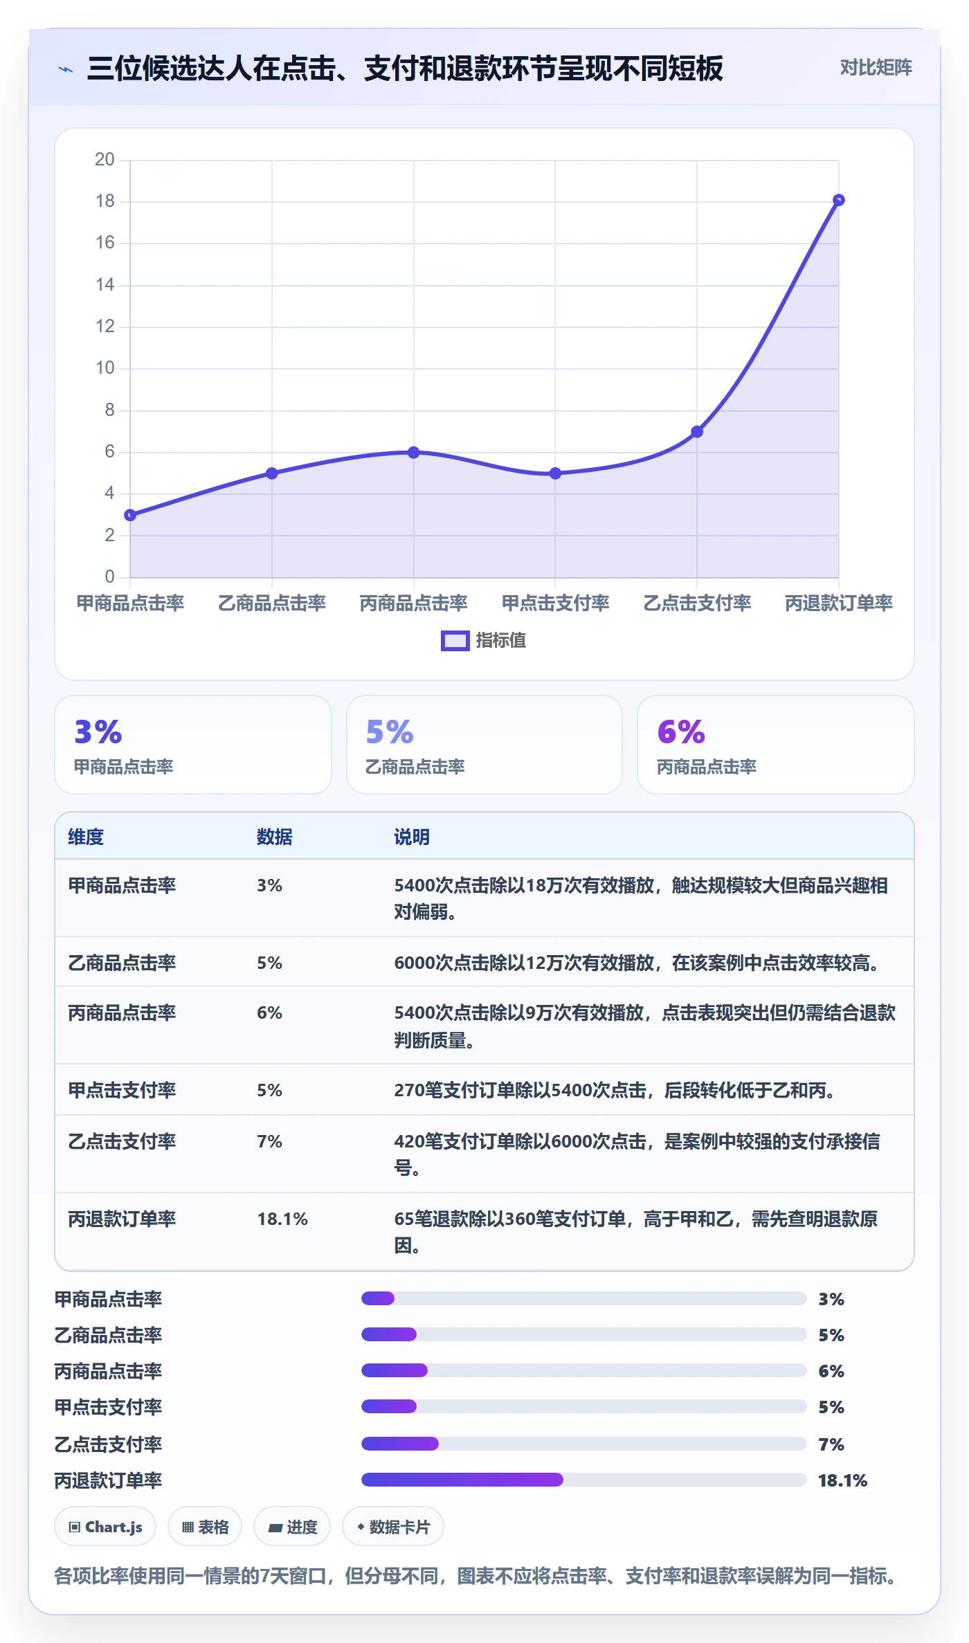Click the chart point for 丙退款订单率
969x1643 pixels.
pyautogui.click(x=839, y=200)
